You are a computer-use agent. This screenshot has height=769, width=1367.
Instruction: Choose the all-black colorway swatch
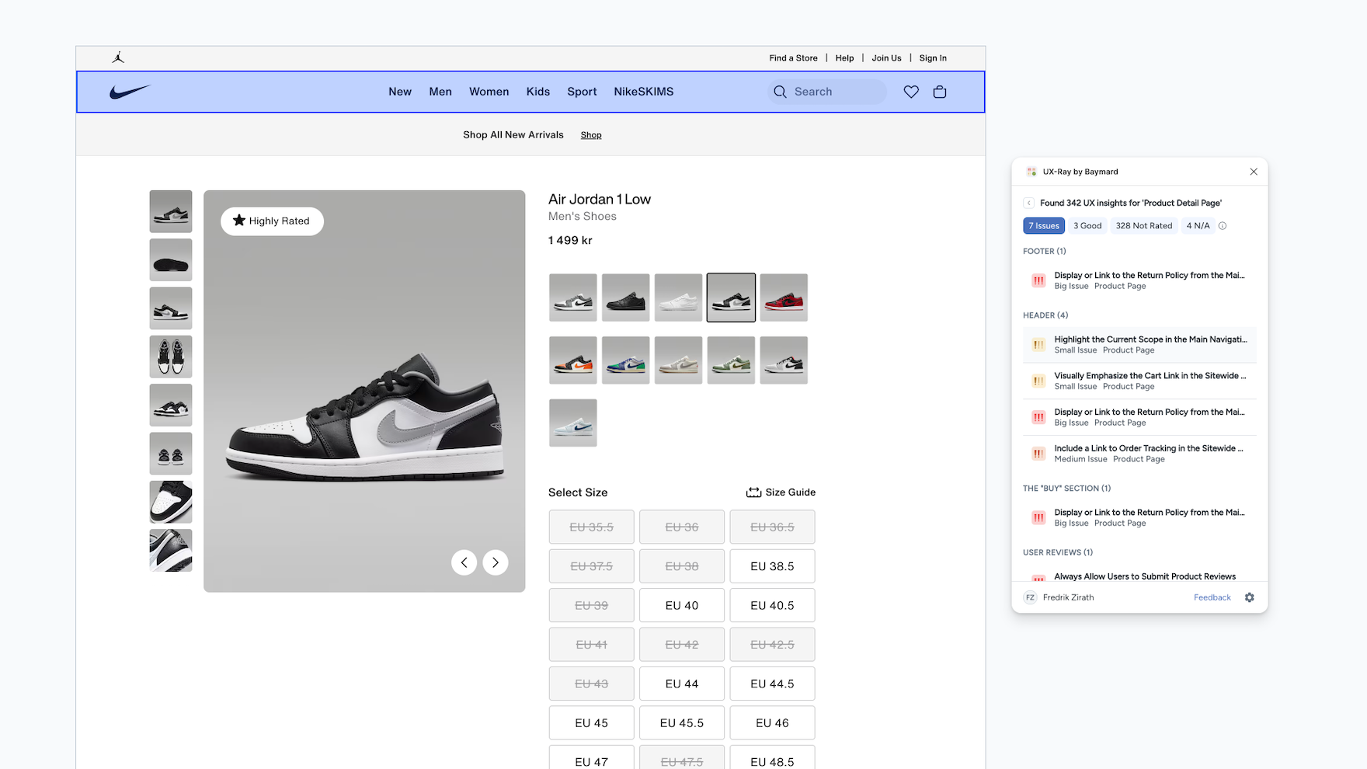(x=626, y=298)
